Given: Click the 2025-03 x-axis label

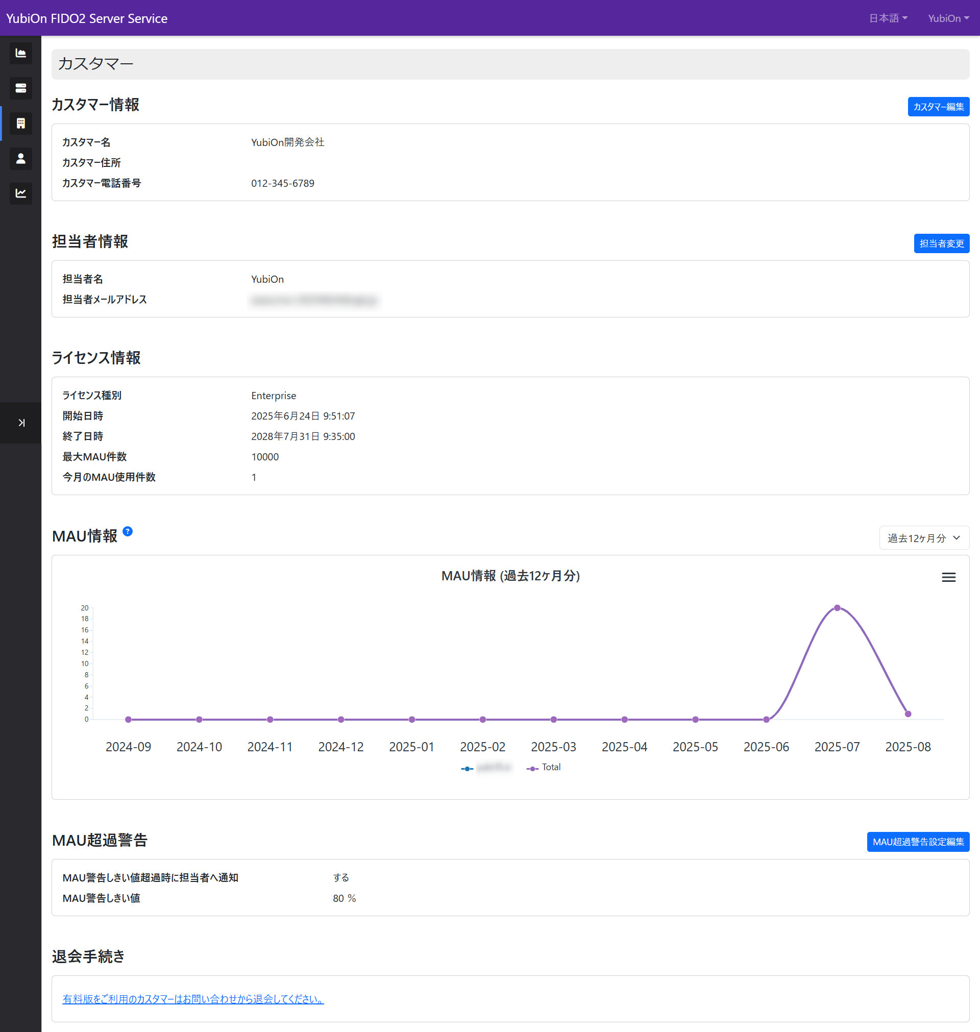Looking at the screenshot, I should point(553,747).
